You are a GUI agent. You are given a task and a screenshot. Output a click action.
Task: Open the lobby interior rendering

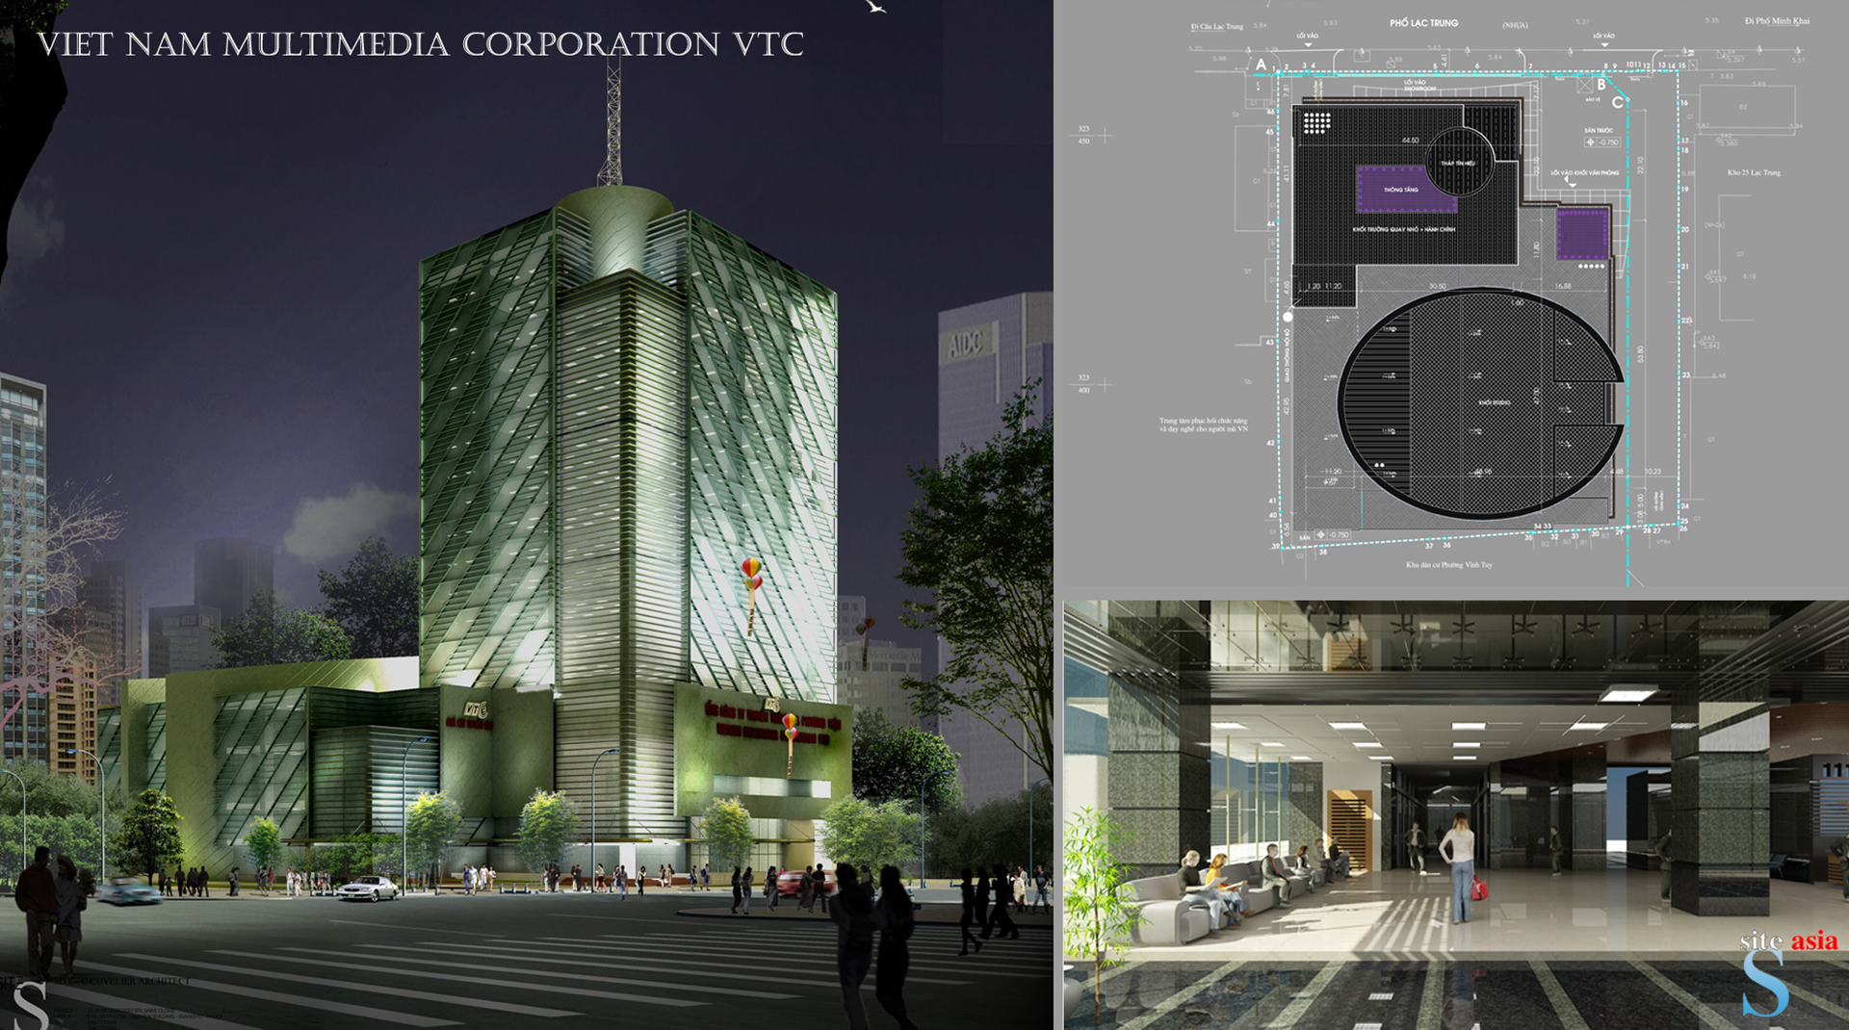[1454, 813]
